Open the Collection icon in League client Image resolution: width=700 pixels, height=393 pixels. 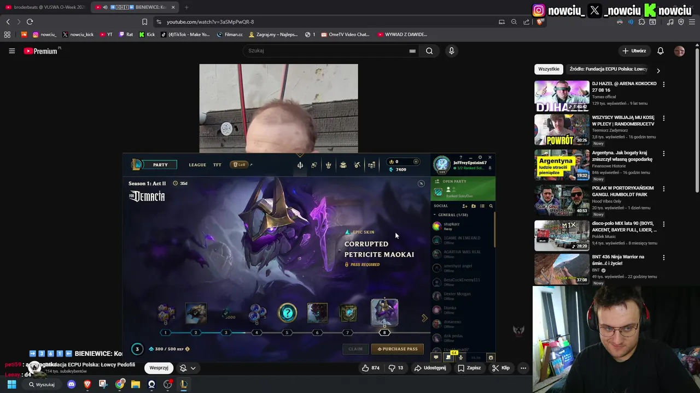pyautogui.click(x=343, y=165)
